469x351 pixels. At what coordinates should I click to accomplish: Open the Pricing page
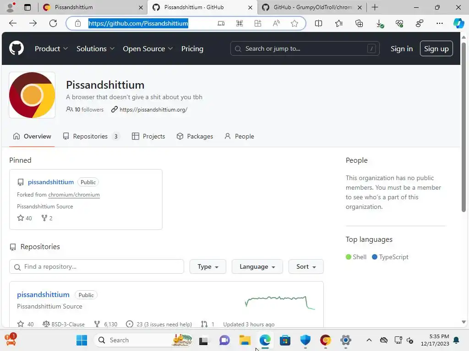click(x=192, y=48)
